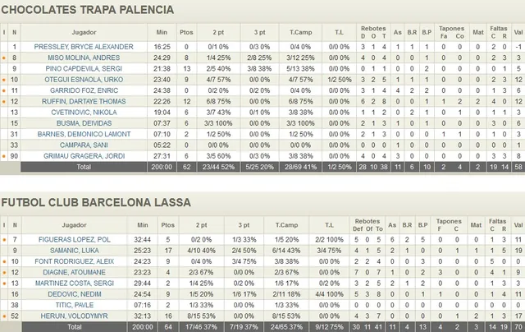
Task: Click the starter dot next to Ruffin
Action: click(x=5, y=101)
